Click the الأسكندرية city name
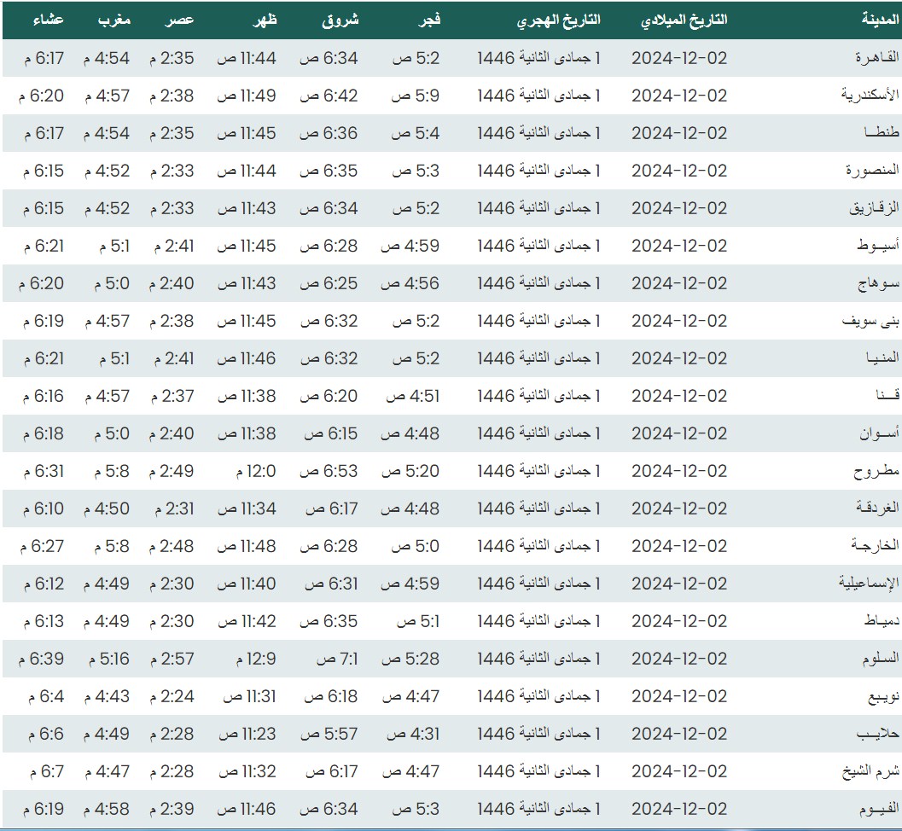Screen dimensions: 902x831 tap(870, 96)
